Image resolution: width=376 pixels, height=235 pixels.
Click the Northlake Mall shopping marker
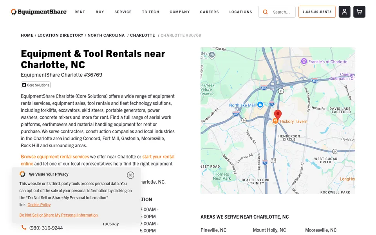click(260, 105)
